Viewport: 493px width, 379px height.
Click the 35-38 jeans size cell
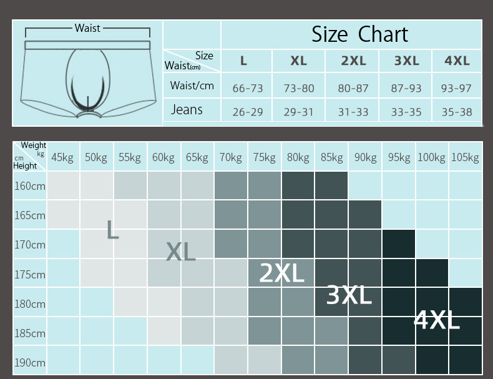456,112
